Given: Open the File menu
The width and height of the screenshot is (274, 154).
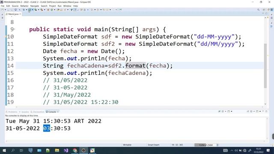Looking at the screenshot, I should pyautogui.click(x=3, y=6).
